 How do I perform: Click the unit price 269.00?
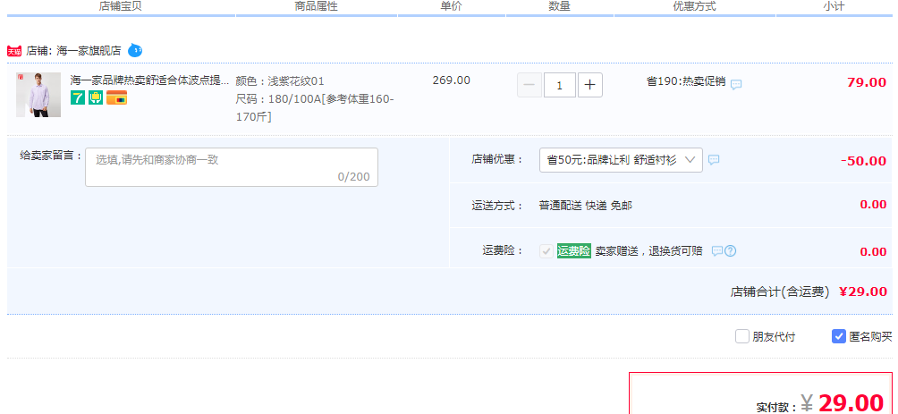click(x=452, y=80)
